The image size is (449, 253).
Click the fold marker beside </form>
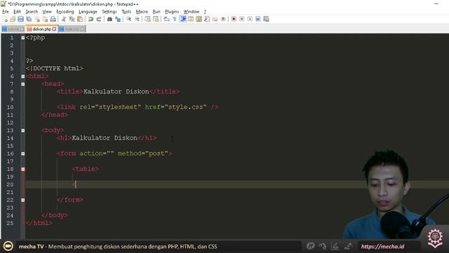tap(23, 200)
